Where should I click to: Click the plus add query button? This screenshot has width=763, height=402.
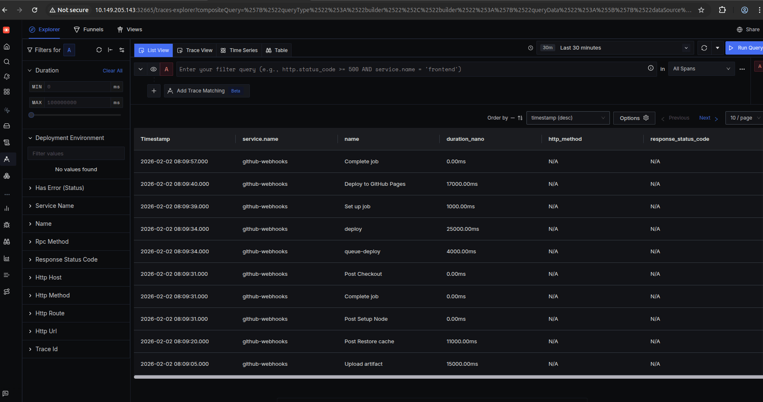coord(154,91)
